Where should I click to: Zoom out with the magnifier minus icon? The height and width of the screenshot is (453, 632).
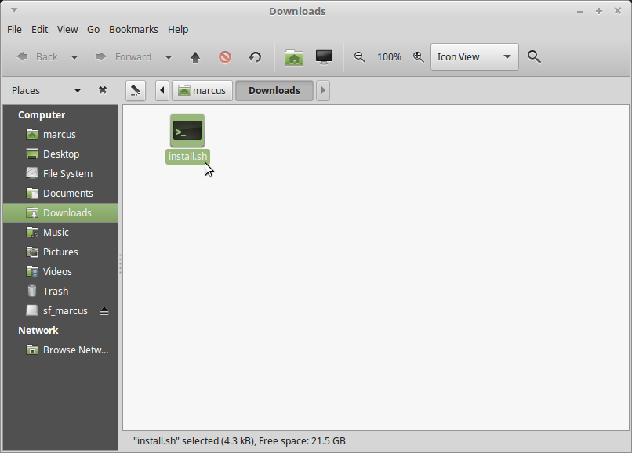tap(360, 57)
